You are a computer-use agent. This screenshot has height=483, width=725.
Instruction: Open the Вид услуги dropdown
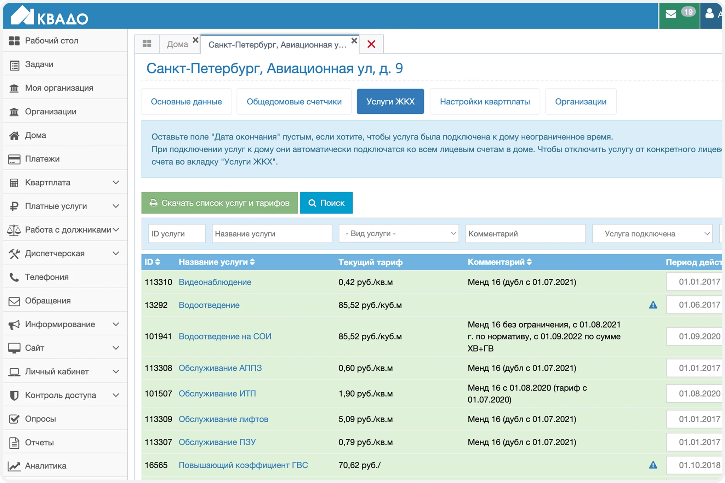click(x=399, y=234)
